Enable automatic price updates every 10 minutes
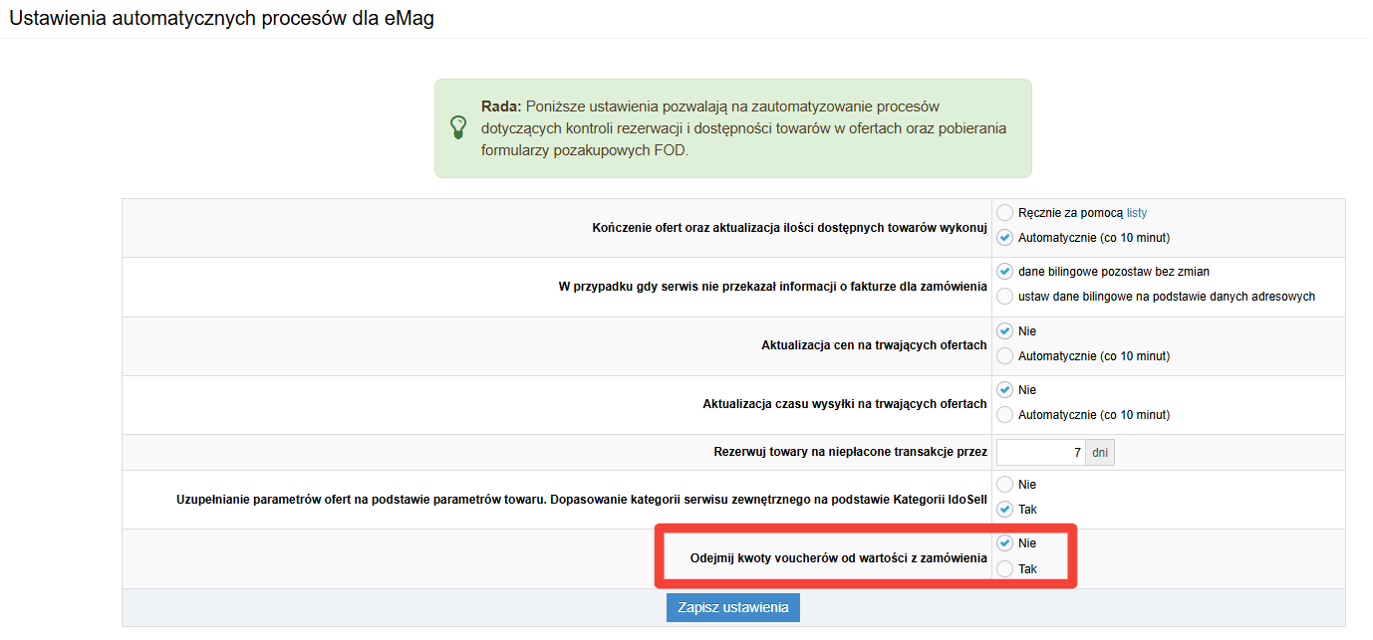This screenshot has height=640, width=1373. coord(1004,356)
